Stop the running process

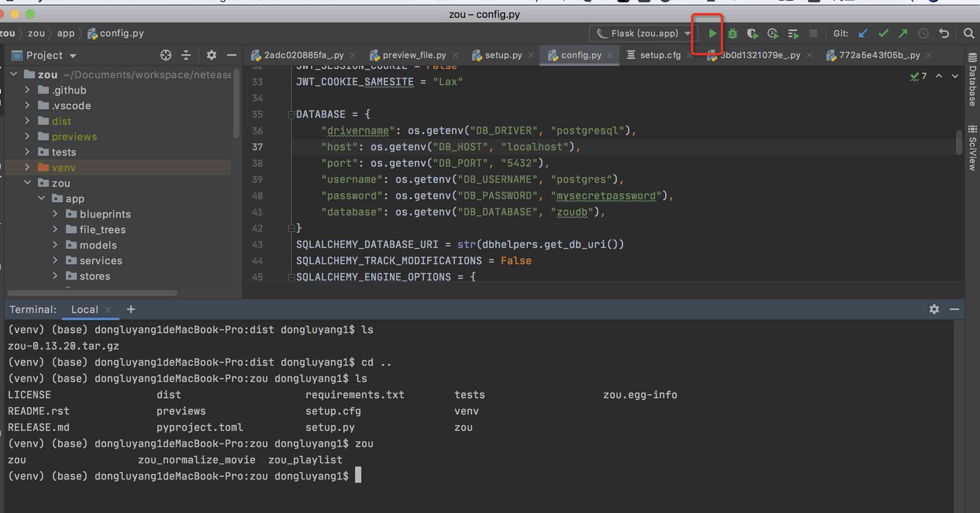coord(813,34)
